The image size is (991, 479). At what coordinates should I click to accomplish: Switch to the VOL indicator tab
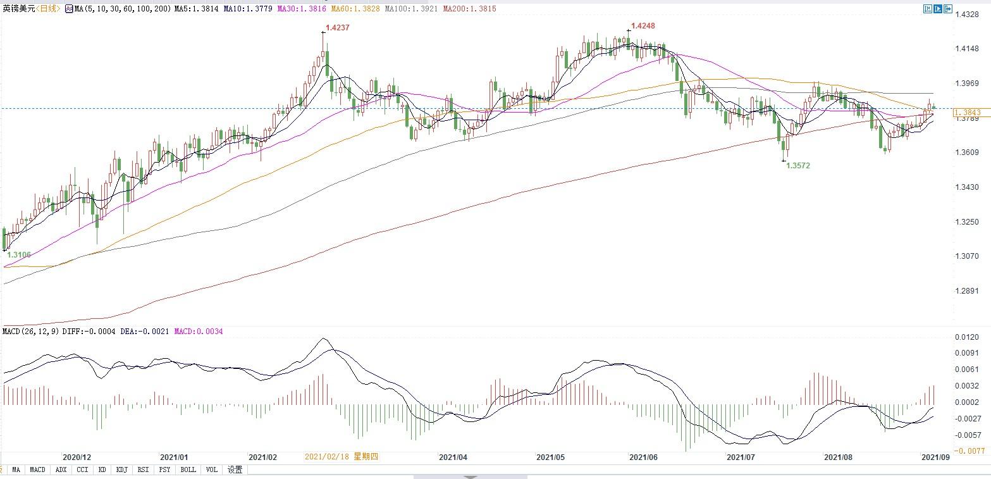tap(211, 470)
